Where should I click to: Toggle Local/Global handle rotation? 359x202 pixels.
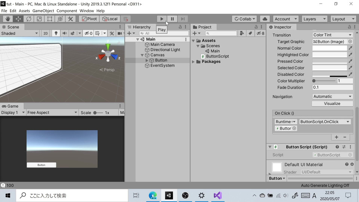coord(110,19)
